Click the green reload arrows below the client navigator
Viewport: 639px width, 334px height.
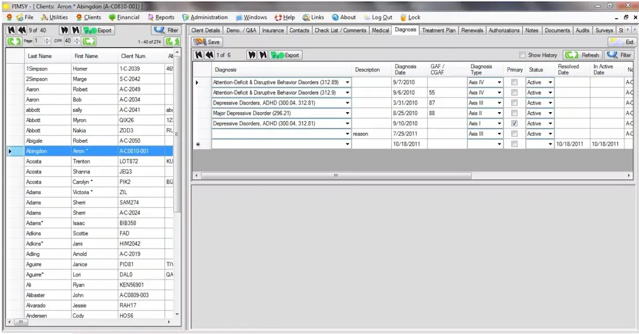pyautogui.click(x=14, y=41)
